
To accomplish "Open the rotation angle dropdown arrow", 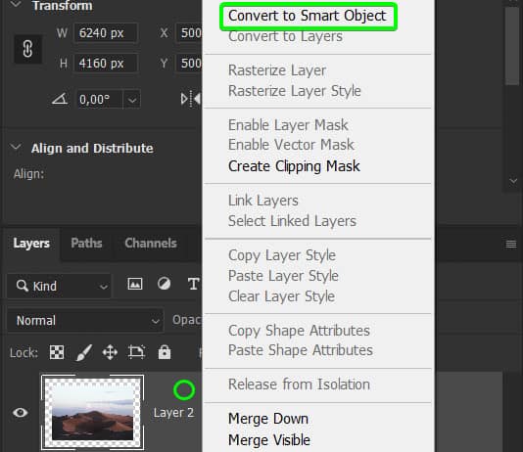I will tap(132, 99).
